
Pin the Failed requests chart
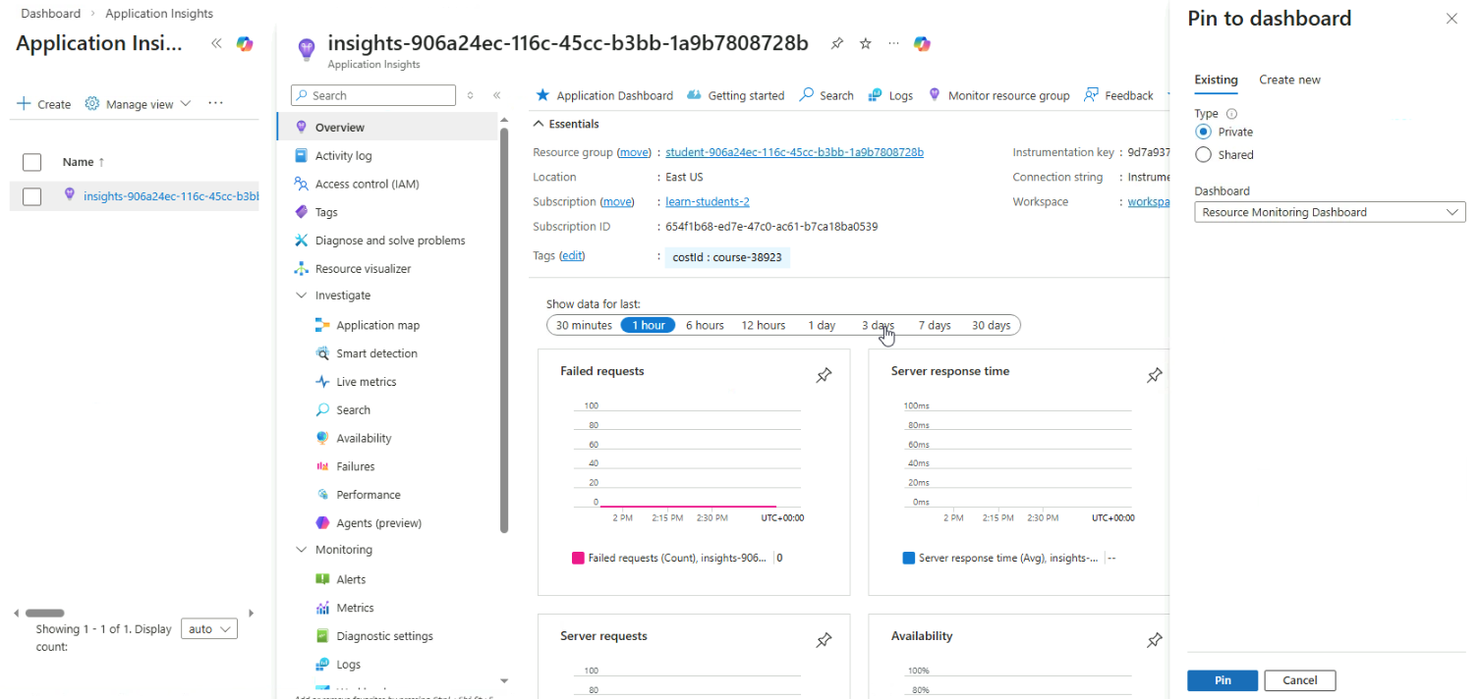[824, 375]
